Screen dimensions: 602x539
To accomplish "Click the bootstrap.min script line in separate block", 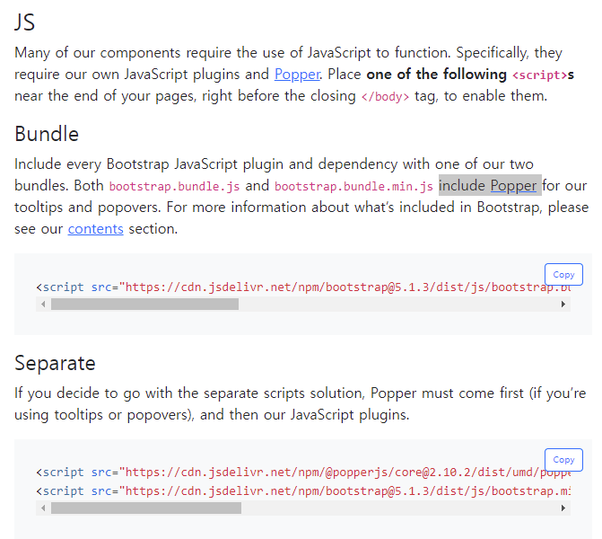I will (303, 491).
